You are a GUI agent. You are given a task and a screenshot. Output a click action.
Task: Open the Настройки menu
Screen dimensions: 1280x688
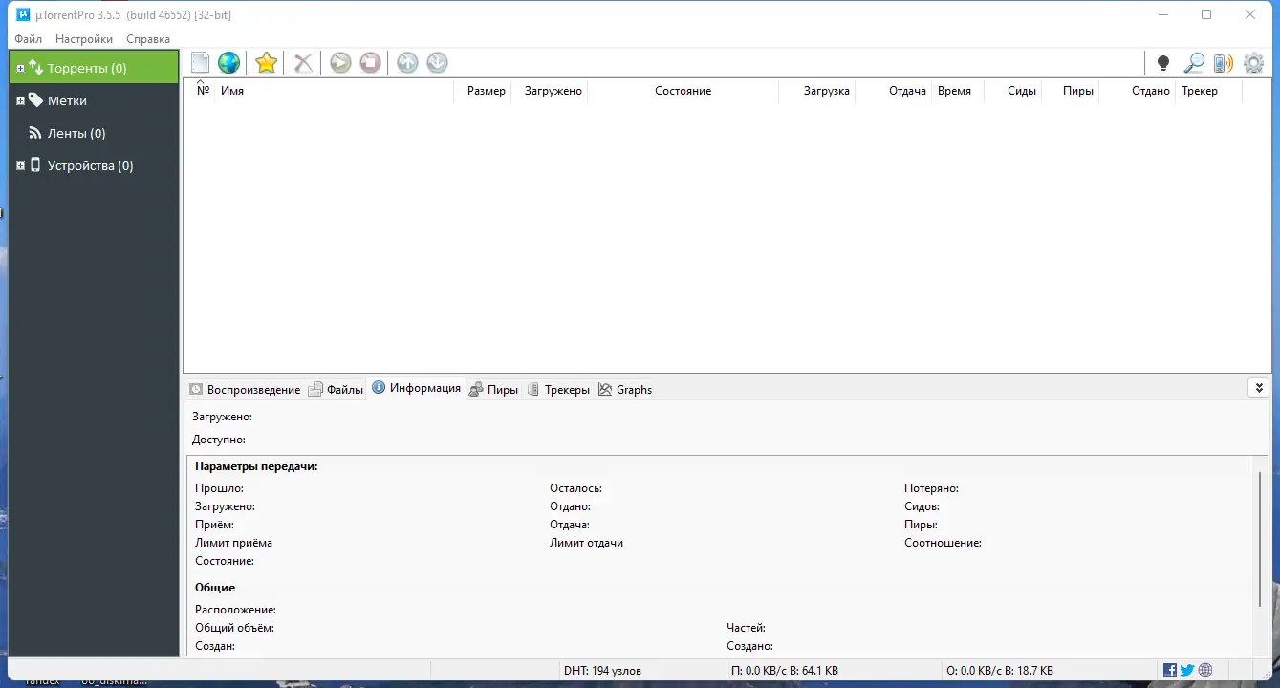pos(83,38)
